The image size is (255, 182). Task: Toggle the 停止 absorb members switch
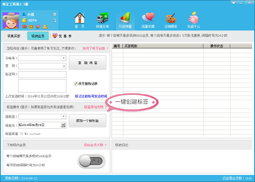click(92, 161)
